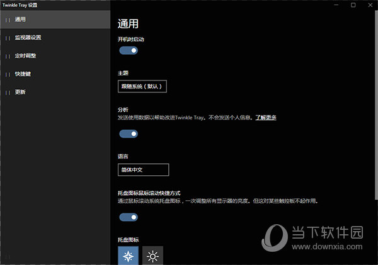
Task: Toggle the 托盘图标鼠标滚动快捷方式 scroll shortcut switch
Action: (x=129, y=217)
